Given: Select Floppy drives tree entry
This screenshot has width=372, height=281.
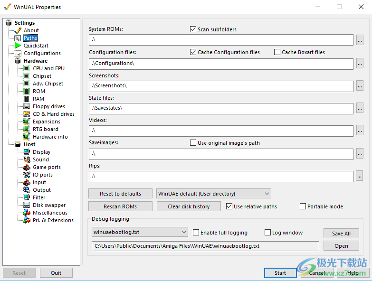Looking at the screenshot, I should [x=49, y=106].
